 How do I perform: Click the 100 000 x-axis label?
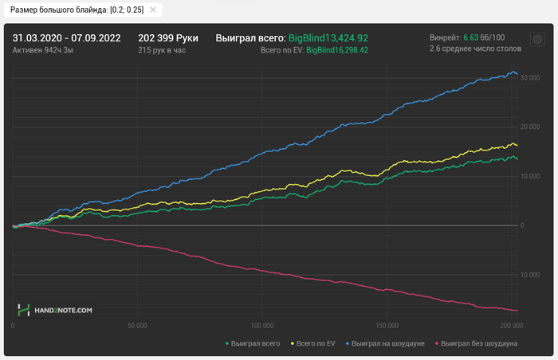point(262,326)
